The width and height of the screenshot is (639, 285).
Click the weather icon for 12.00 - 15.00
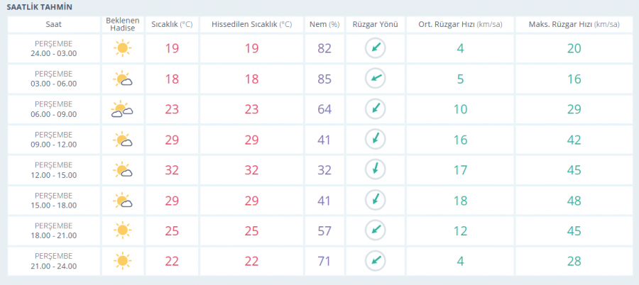point(122,169)
